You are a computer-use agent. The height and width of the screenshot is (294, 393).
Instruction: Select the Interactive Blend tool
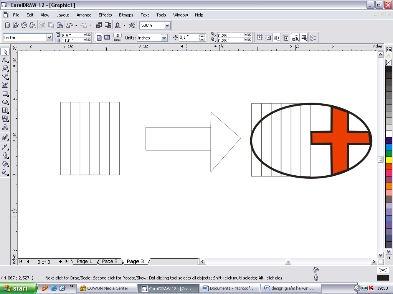(5, 137)
